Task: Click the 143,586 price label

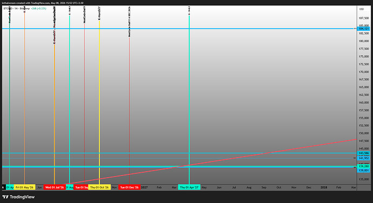Action: click(363, 153)
